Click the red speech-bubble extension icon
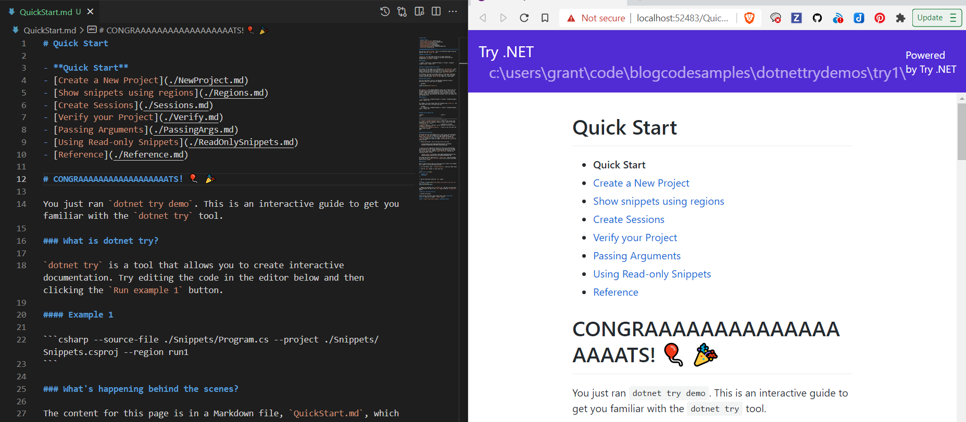The height and width of the screenshot is (422, 966). [x=775, y=18]
